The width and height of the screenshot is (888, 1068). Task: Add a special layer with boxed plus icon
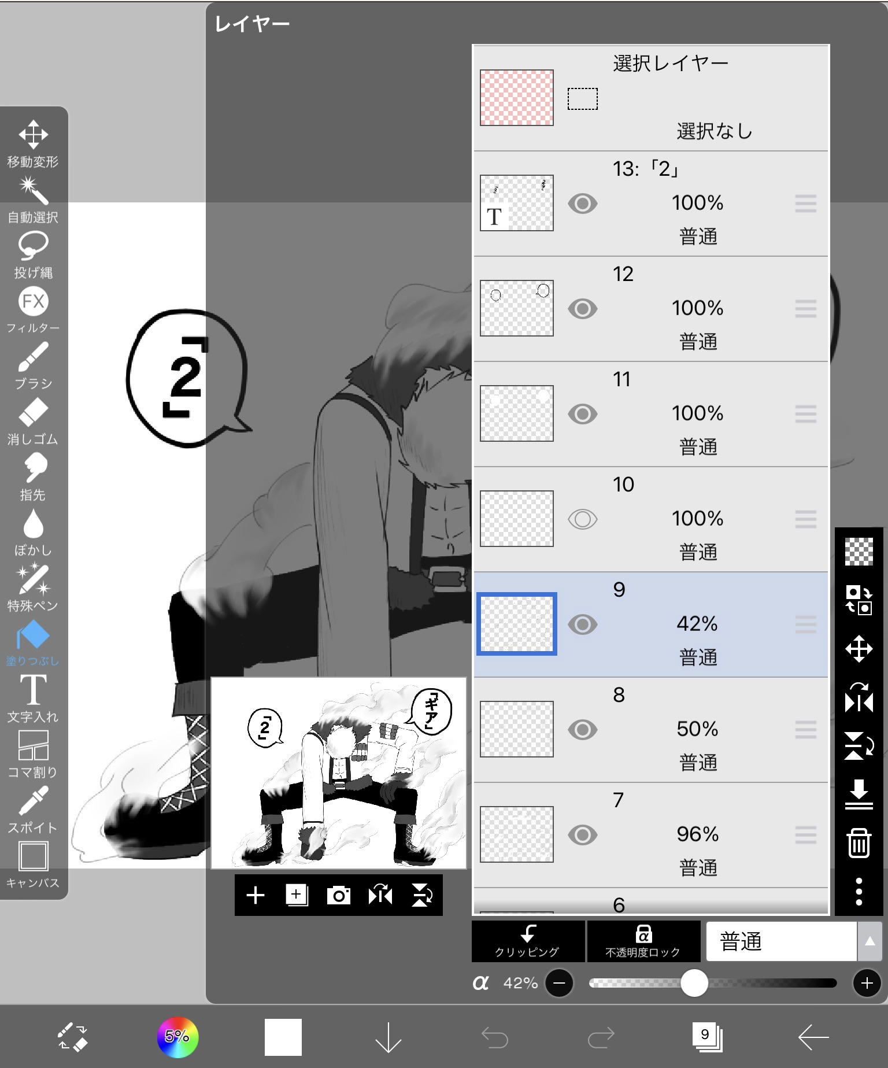coord(297,896)
